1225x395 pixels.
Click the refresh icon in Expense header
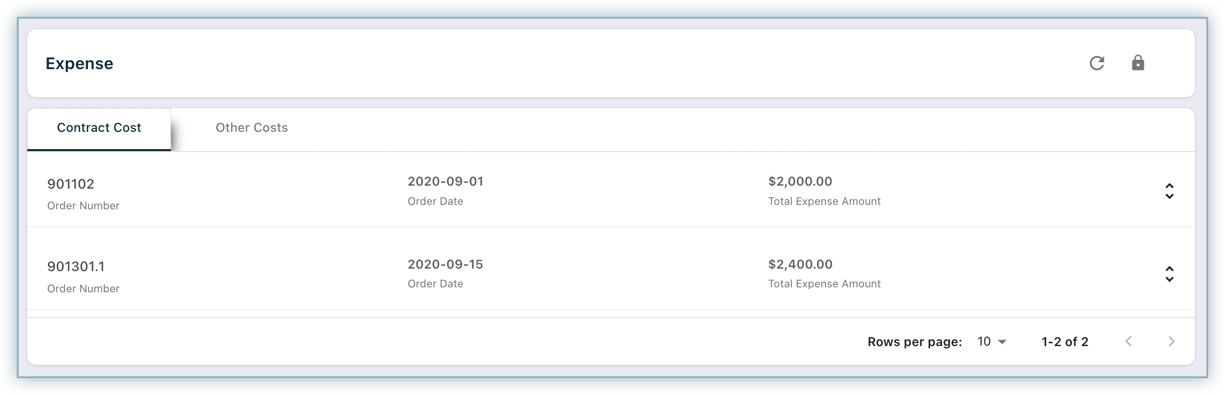click(1097, 63)
